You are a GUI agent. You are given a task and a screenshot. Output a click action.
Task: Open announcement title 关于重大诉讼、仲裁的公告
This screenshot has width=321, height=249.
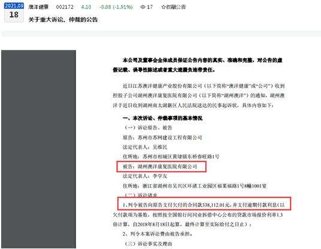[x=63, y=20]
